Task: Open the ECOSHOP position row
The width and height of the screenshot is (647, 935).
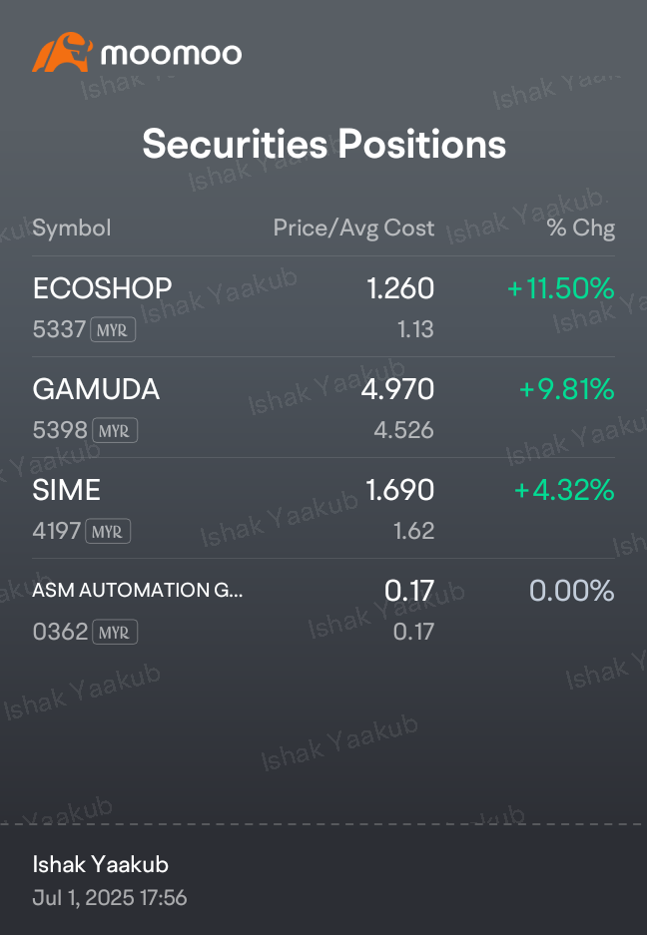Action: [323, 307]
